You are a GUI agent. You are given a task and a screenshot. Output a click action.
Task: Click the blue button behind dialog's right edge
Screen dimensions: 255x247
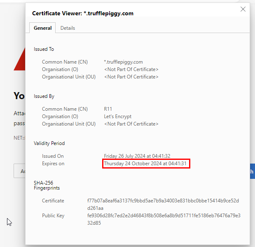coord(253,171)
